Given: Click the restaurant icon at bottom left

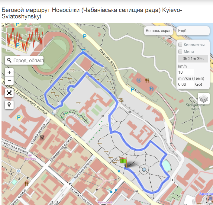Looking at the screenshot, I should tap(27, 184).
